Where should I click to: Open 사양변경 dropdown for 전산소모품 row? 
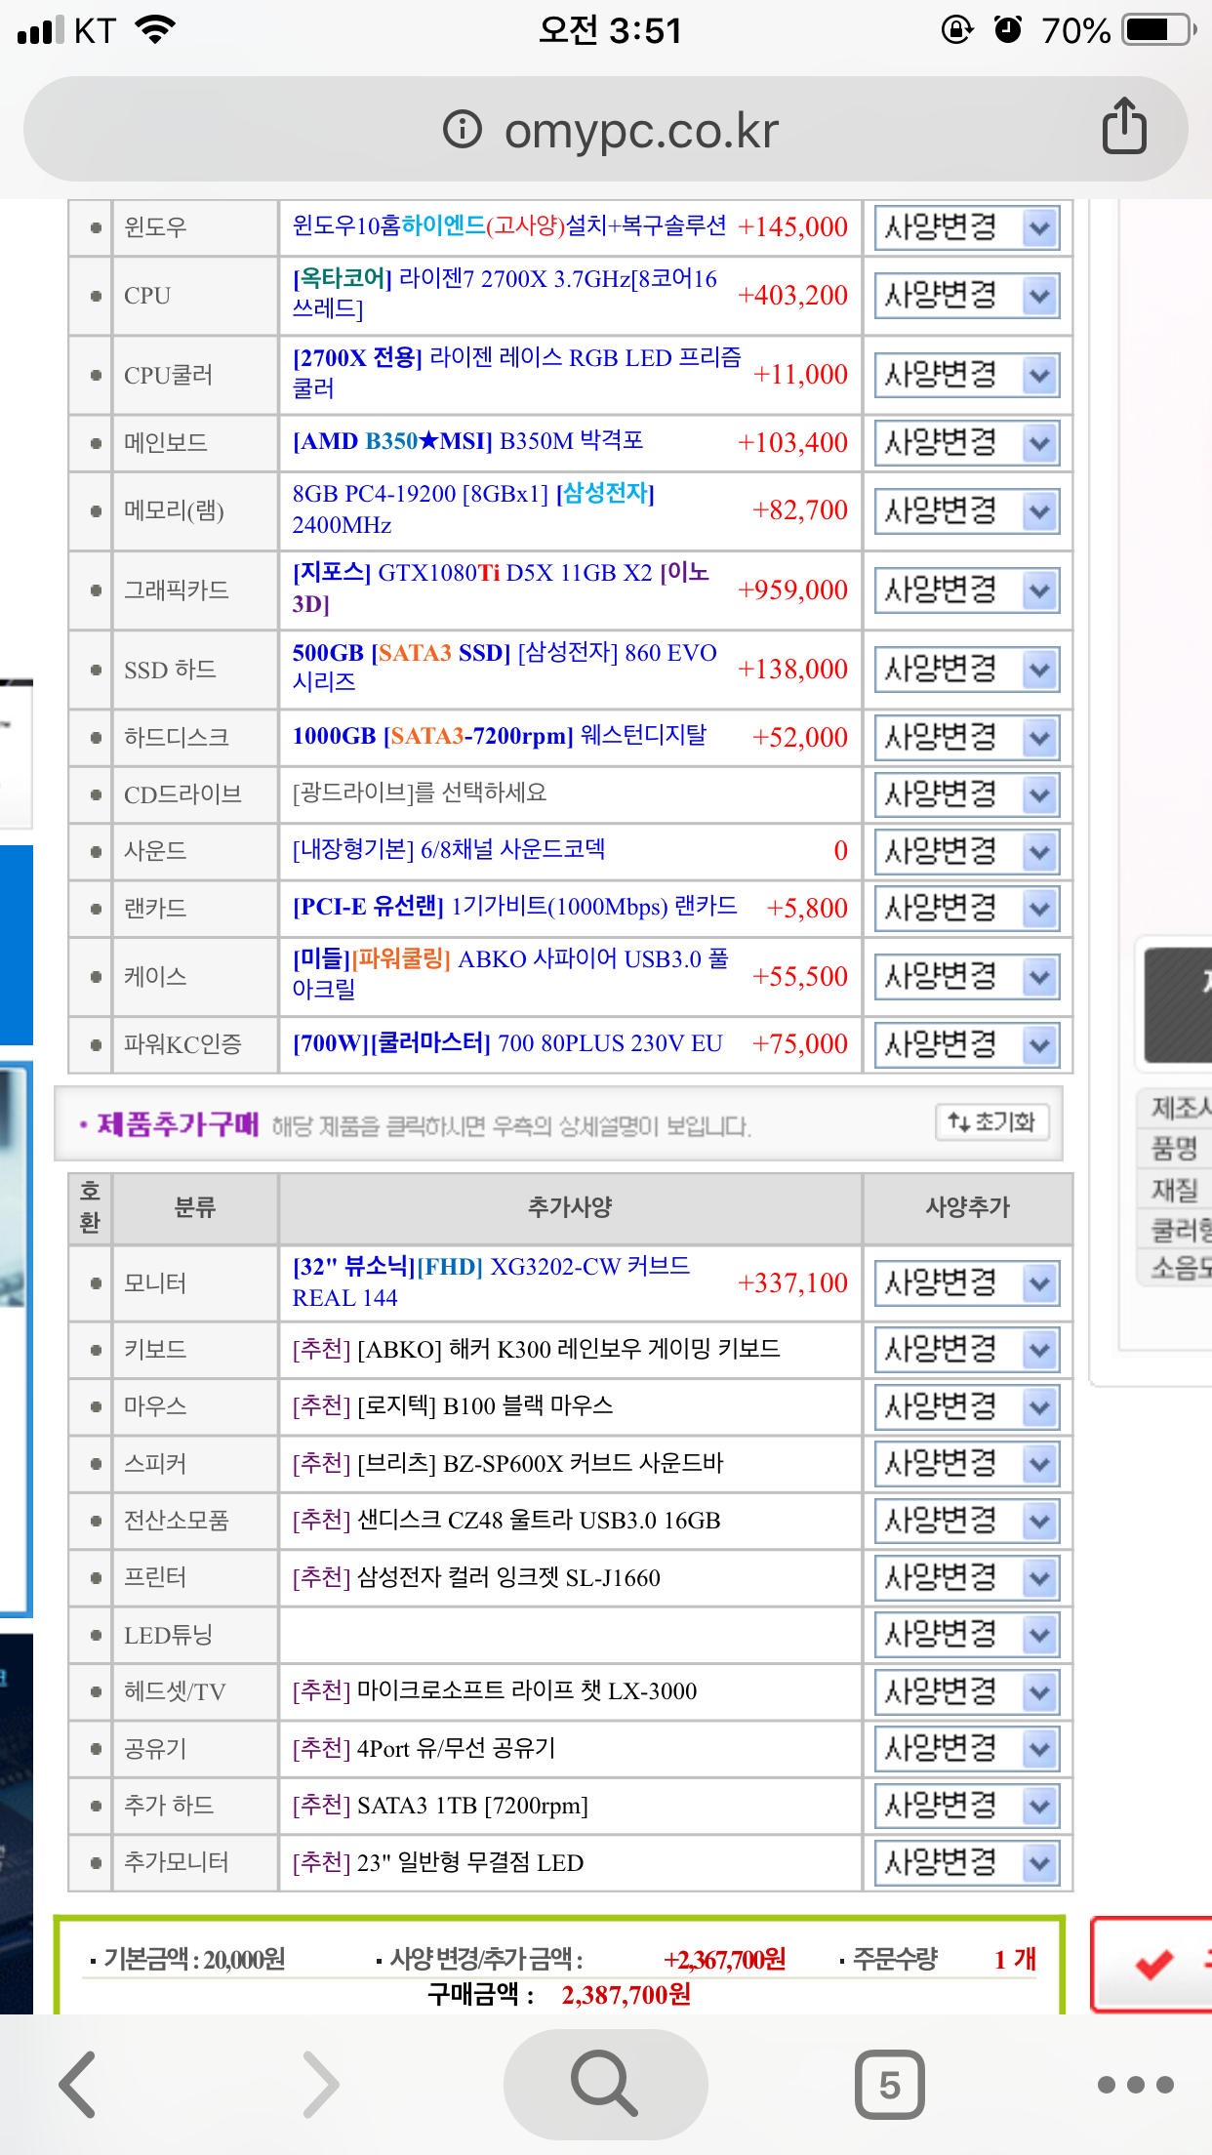pos(967,1521)
